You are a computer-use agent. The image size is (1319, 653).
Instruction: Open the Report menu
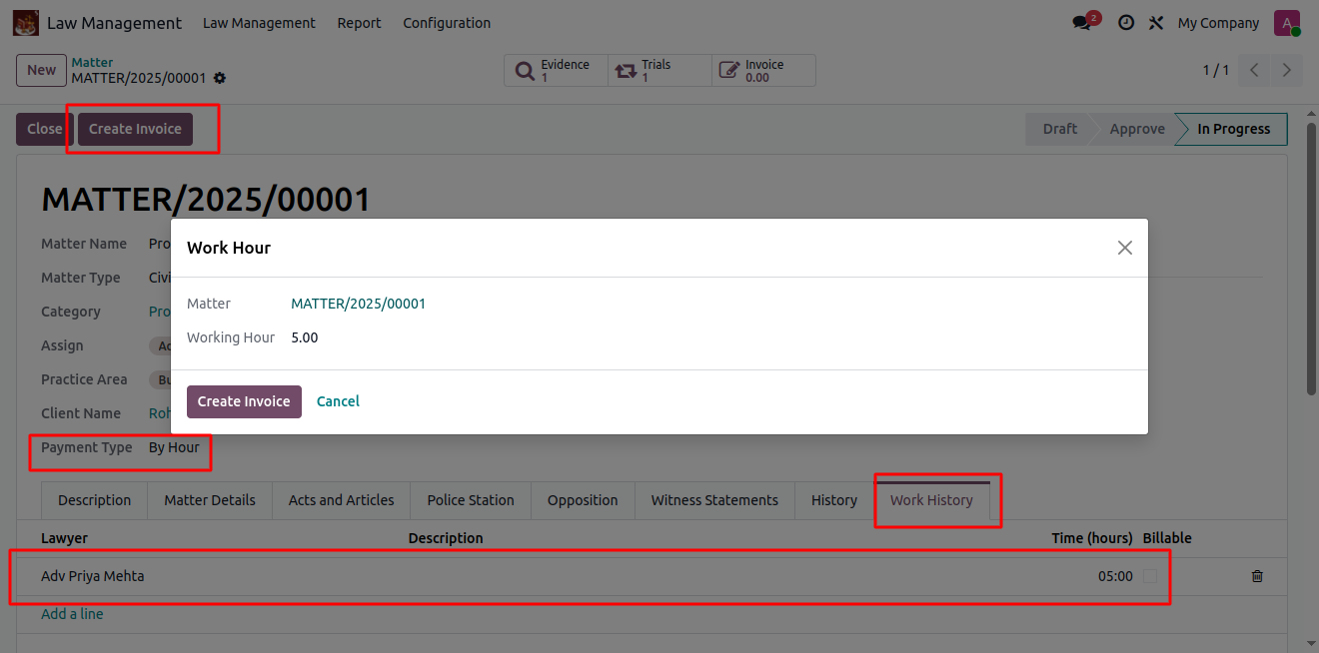(x=359, y=23)
